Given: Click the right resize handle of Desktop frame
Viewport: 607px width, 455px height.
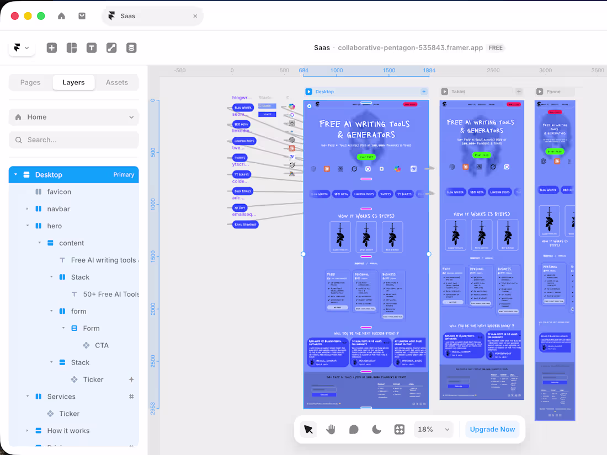Looking at the screenshot, I should click(x=429, y=254).
